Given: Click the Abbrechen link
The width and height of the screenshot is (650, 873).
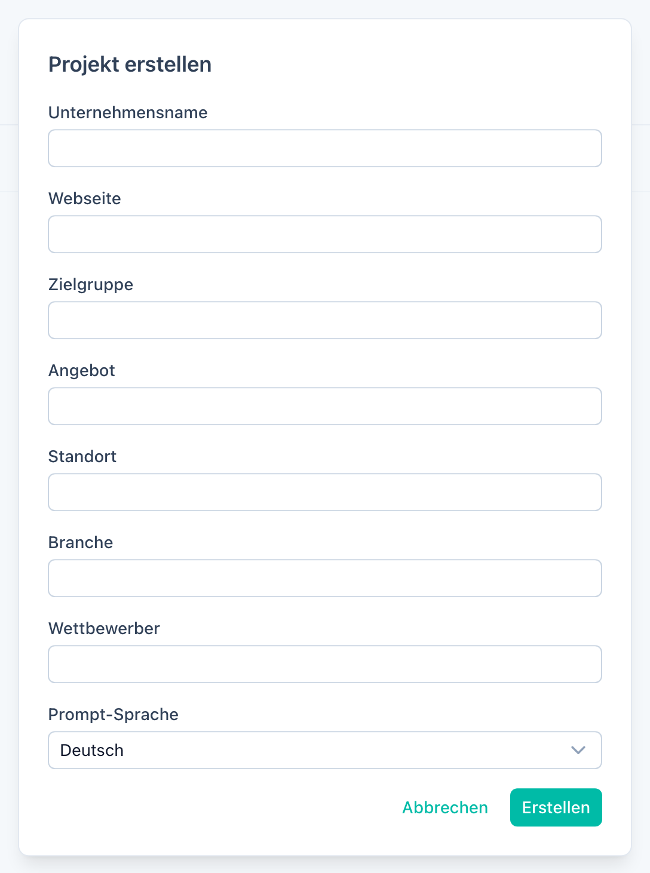Looking at the screenshot, I should click(x=444, y=807).
